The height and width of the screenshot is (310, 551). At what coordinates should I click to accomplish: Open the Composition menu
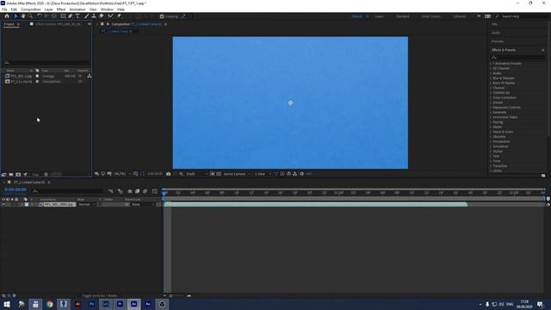(31, 9)
